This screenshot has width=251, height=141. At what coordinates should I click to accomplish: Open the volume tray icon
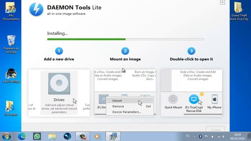224,137
